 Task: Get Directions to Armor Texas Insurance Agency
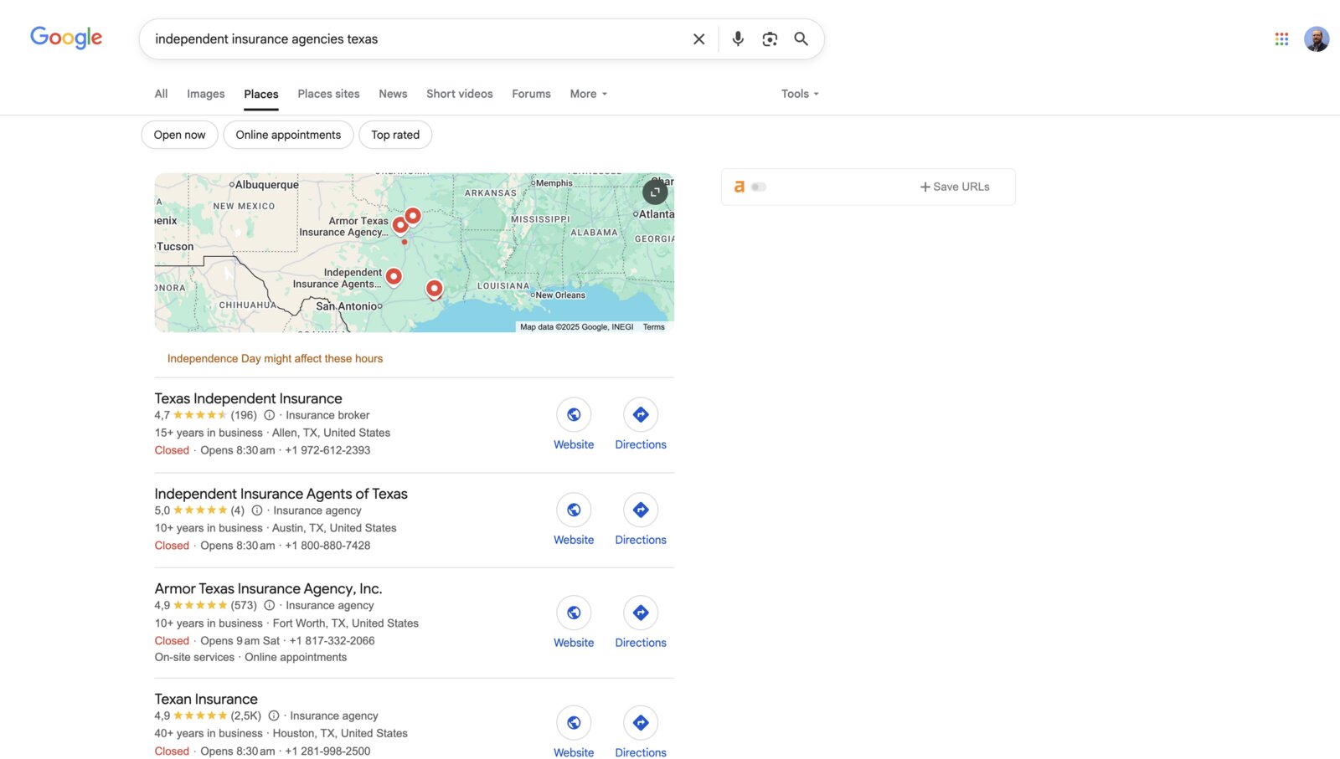pyautogui.click(x=641, y=623)
